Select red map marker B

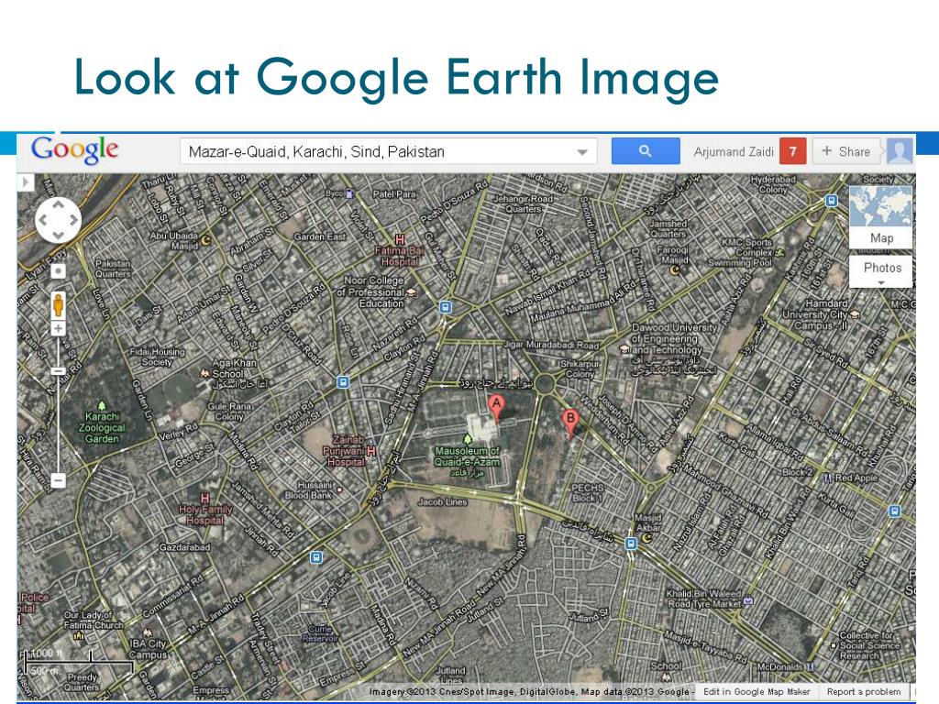point(570,422)
